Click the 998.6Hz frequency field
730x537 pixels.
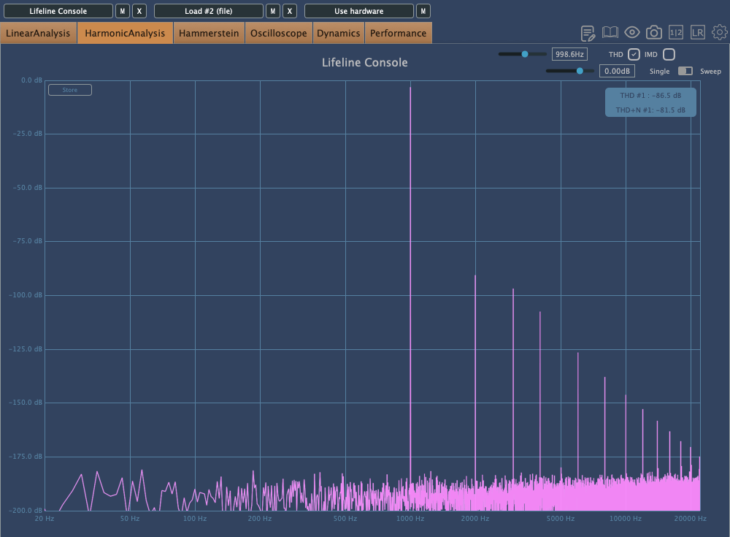pyautogui.click(x=569, y=55)
